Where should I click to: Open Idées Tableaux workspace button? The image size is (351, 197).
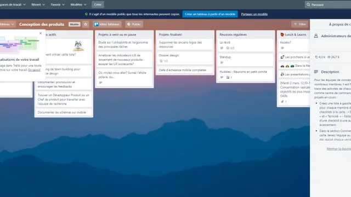[107, 24]
